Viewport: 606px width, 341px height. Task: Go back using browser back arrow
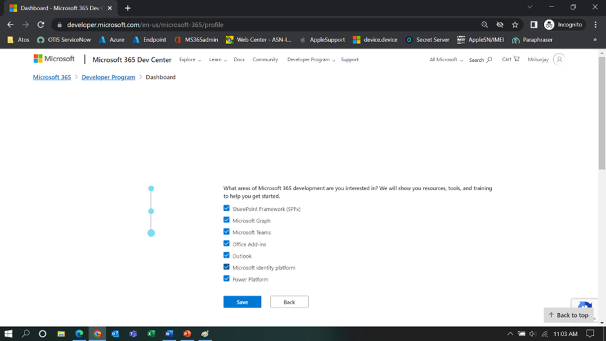[10, 24]
